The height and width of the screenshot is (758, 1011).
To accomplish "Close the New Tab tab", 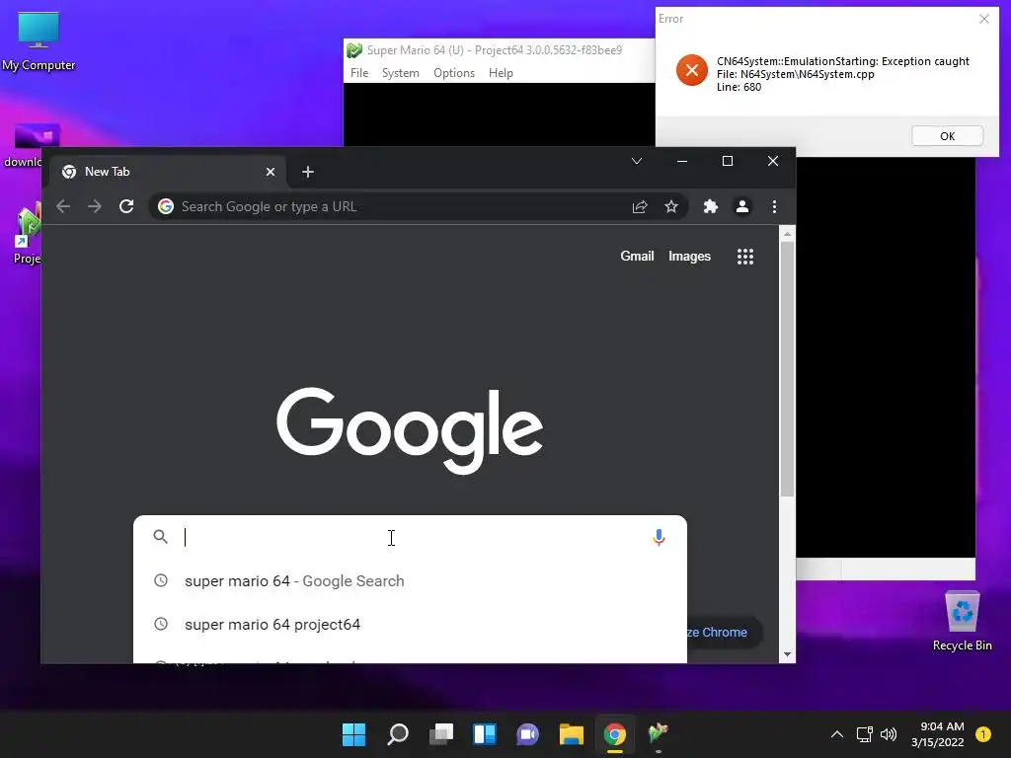I will pyautogui.click(x=271, y=172).
